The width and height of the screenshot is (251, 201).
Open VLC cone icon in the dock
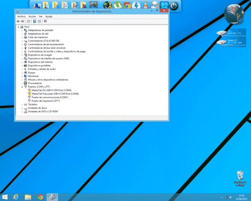pos(145,5)
